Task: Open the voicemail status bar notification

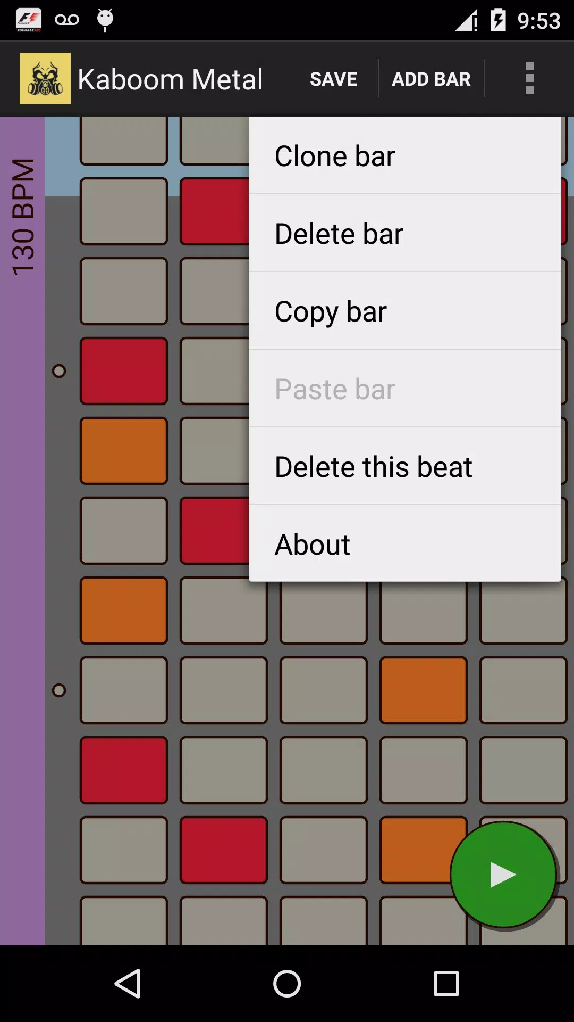Action: tap(67, 20)
